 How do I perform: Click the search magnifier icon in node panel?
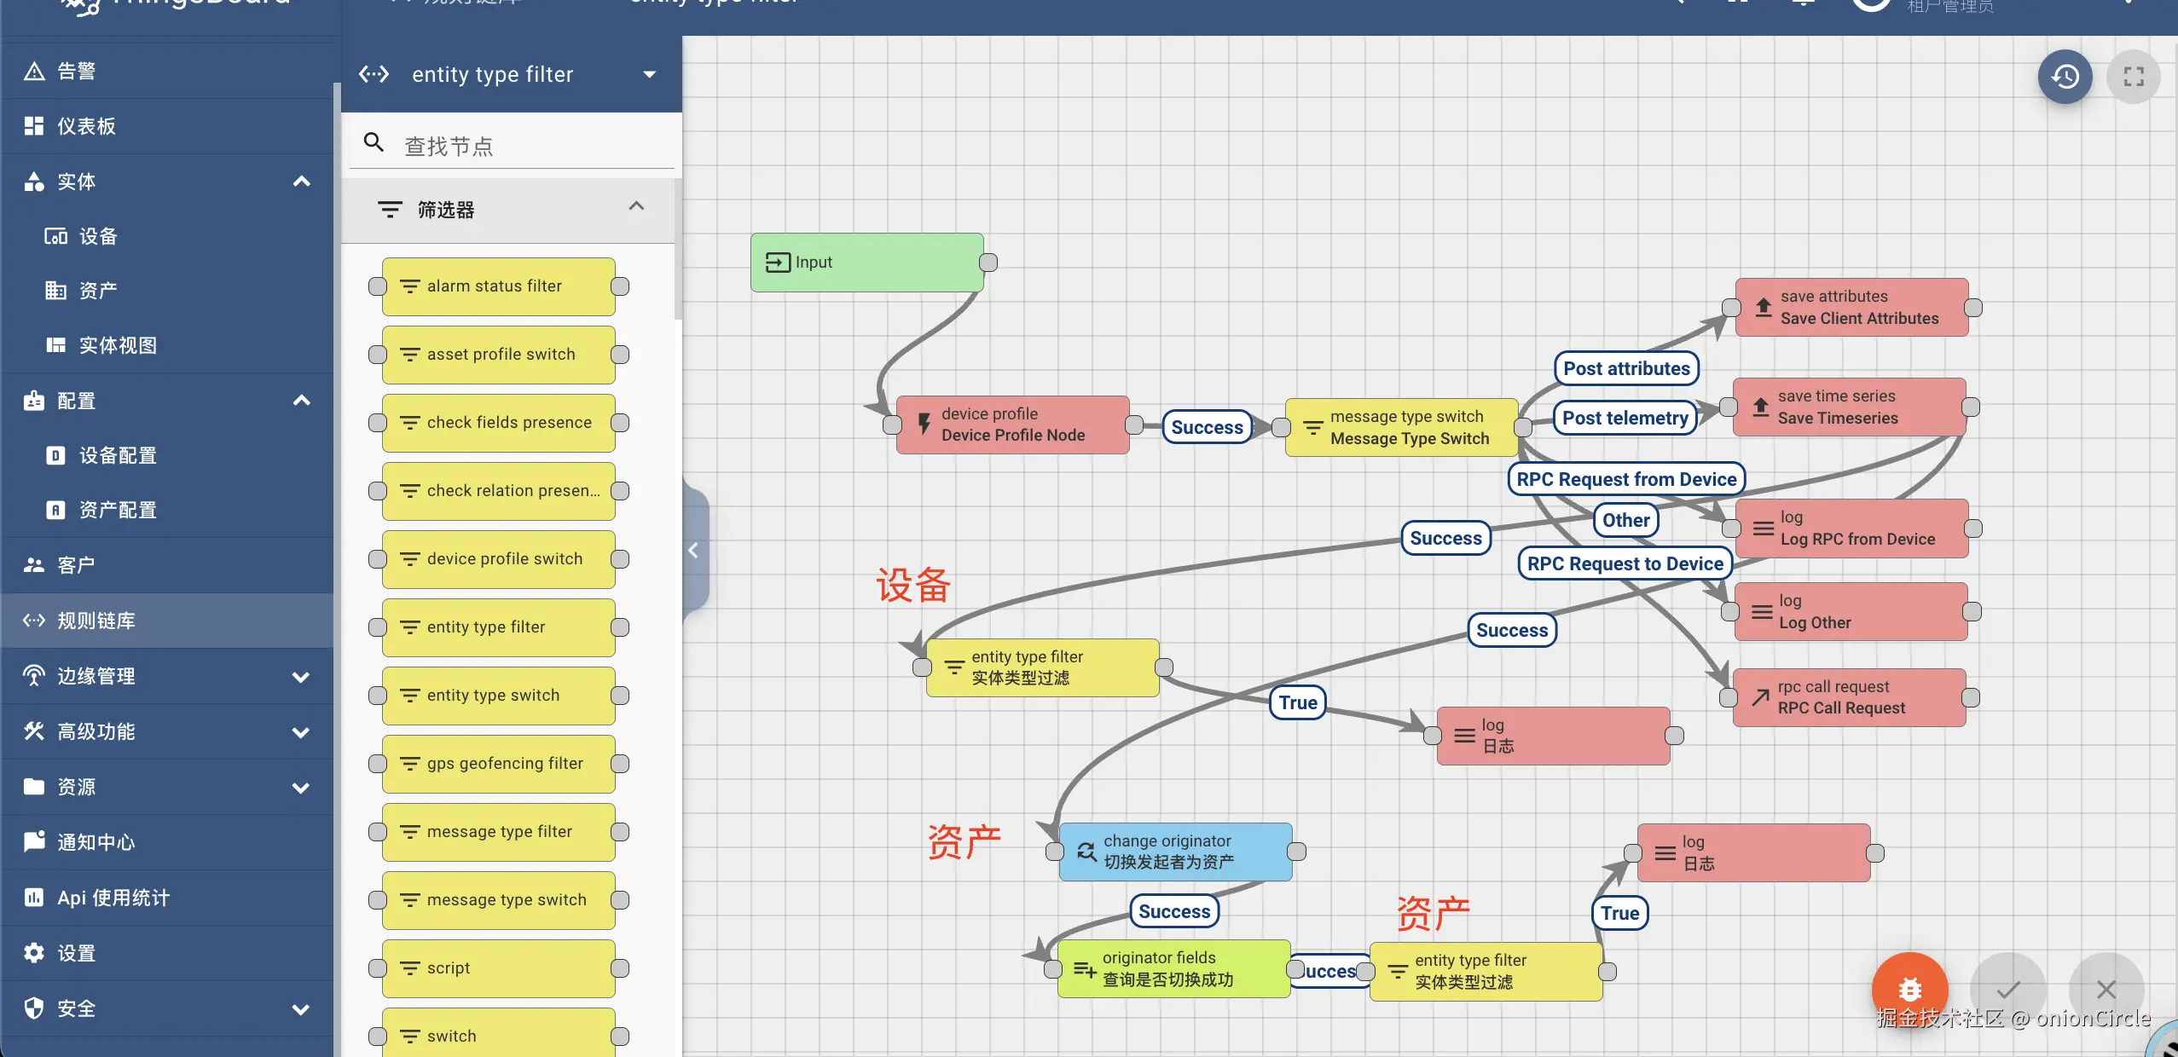pyautogui.click(x=374, y=142)
